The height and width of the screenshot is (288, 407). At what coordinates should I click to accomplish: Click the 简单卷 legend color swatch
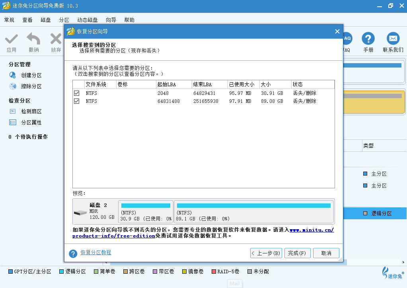pos(96,271)
